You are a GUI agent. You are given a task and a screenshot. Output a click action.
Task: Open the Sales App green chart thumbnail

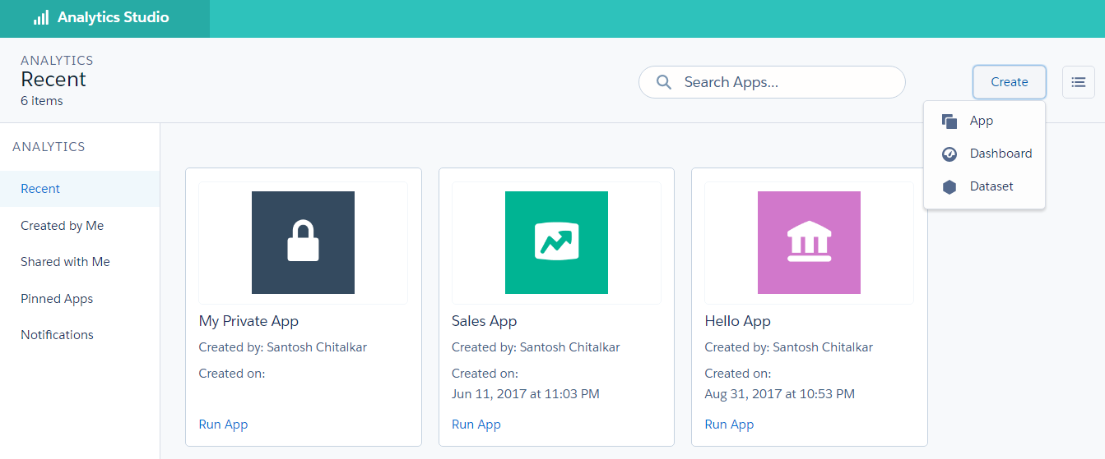556,242
